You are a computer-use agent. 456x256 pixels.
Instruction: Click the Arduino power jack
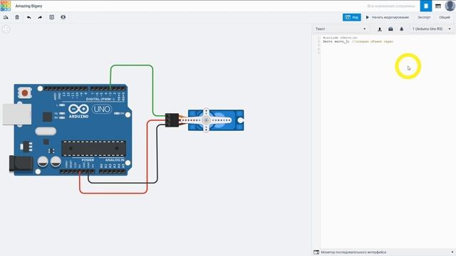(x=21, y=164)
